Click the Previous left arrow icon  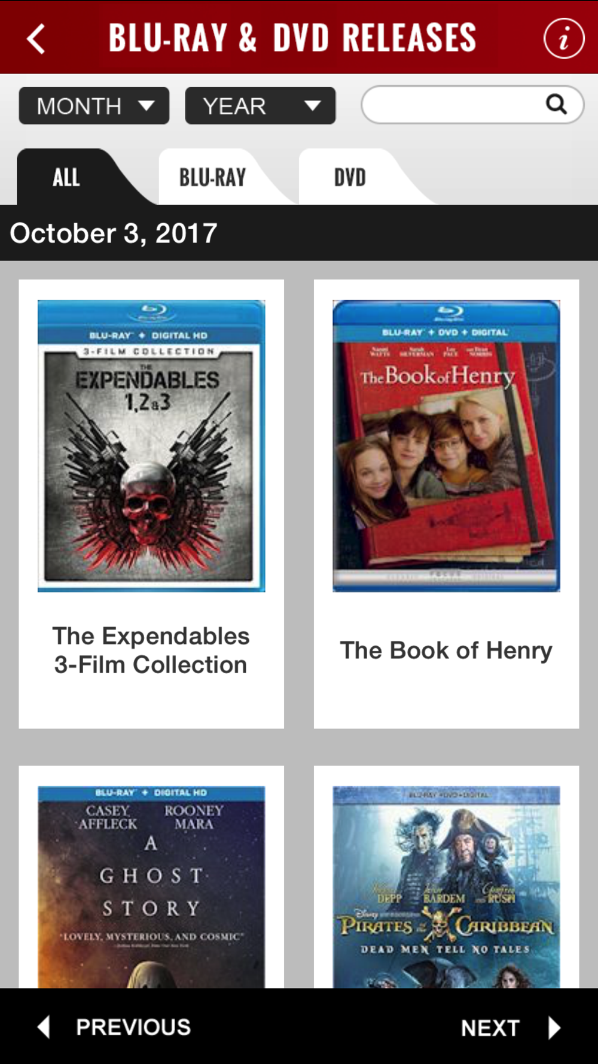point(44,1027)
